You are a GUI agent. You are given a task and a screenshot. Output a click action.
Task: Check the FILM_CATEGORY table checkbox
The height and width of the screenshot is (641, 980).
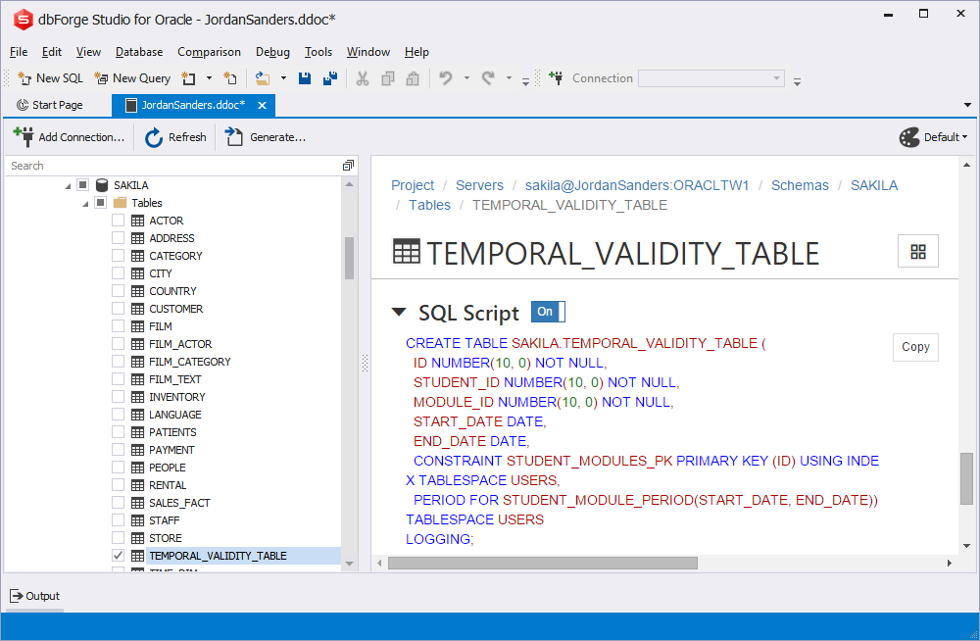tap(118, 361)
